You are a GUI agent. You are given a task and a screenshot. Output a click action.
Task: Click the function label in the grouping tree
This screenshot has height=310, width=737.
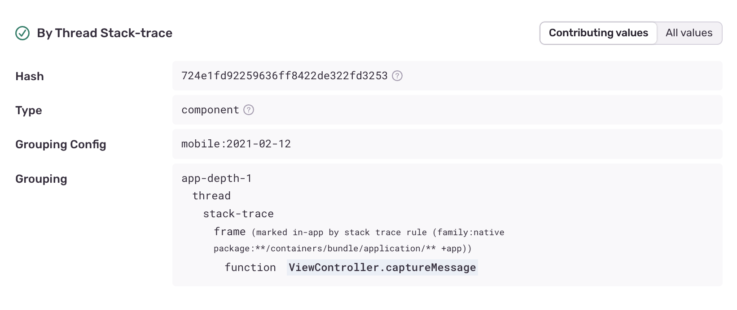[x=250, y=267]
